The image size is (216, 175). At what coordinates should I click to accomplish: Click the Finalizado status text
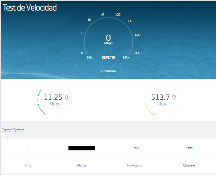click(108, 71)
